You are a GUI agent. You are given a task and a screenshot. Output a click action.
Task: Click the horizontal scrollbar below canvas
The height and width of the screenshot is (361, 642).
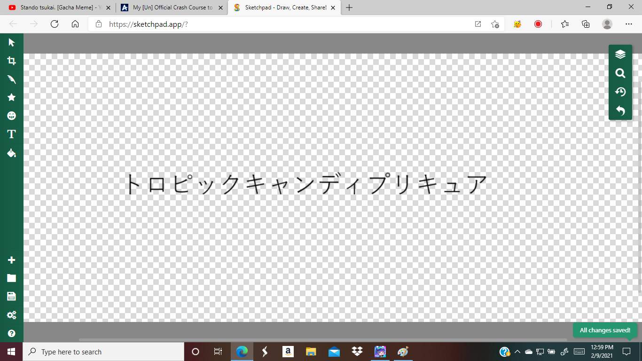tap(323, 340)
